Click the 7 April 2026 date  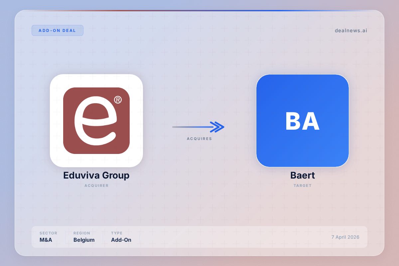click(345, 237)
